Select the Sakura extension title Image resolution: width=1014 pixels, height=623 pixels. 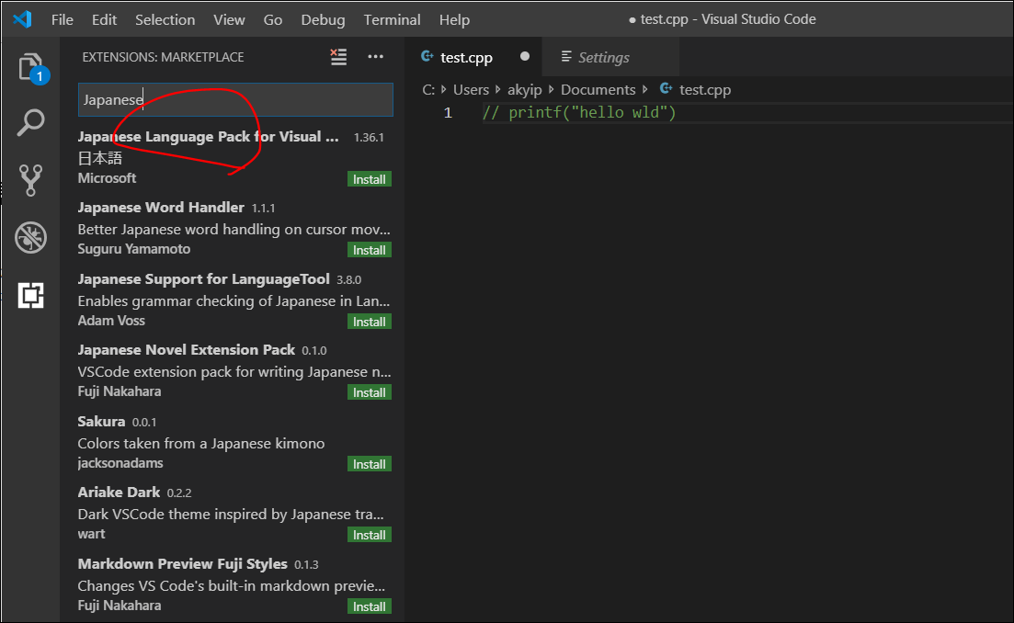pos(101,422)
